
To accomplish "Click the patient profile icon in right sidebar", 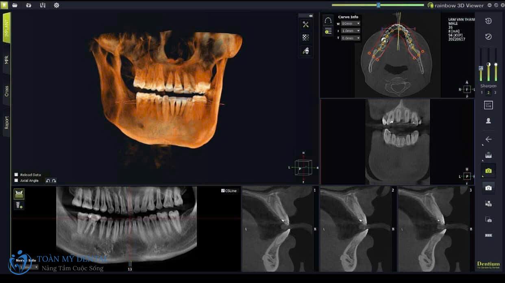I will [x=488, y=121].
